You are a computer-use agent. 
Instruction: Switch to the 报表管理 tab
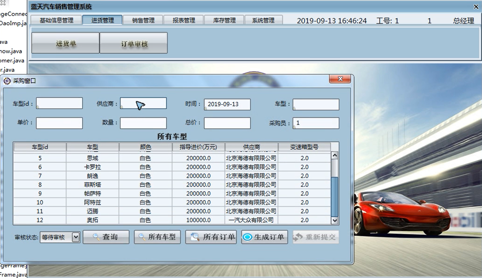click(x=183, y=20)
